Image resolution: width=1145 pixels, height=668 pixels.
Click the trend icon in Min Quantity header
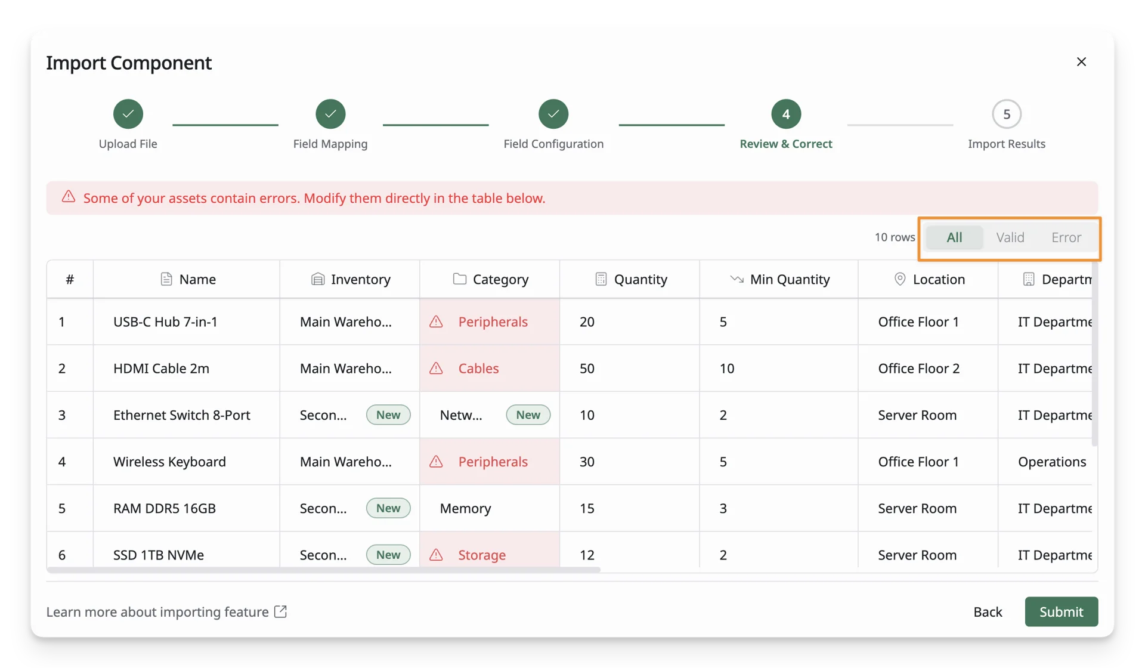[x=737, y=279]
